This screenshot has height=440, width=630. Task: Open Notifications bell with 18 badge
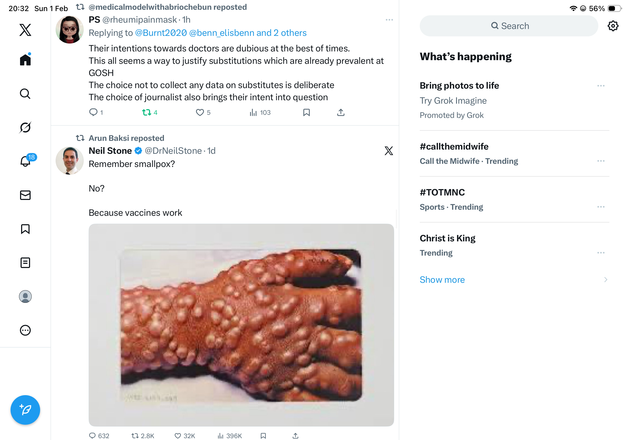click(x=26, y=161)
